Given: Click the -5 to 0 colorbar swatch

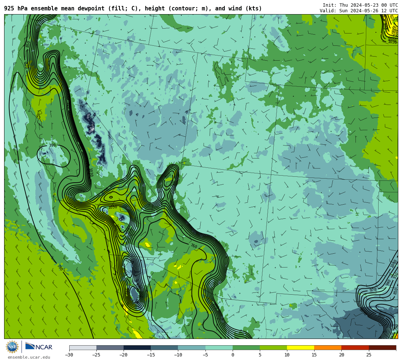Looking at the screenshot, I should pyautogui.click(x=219, y=347).
